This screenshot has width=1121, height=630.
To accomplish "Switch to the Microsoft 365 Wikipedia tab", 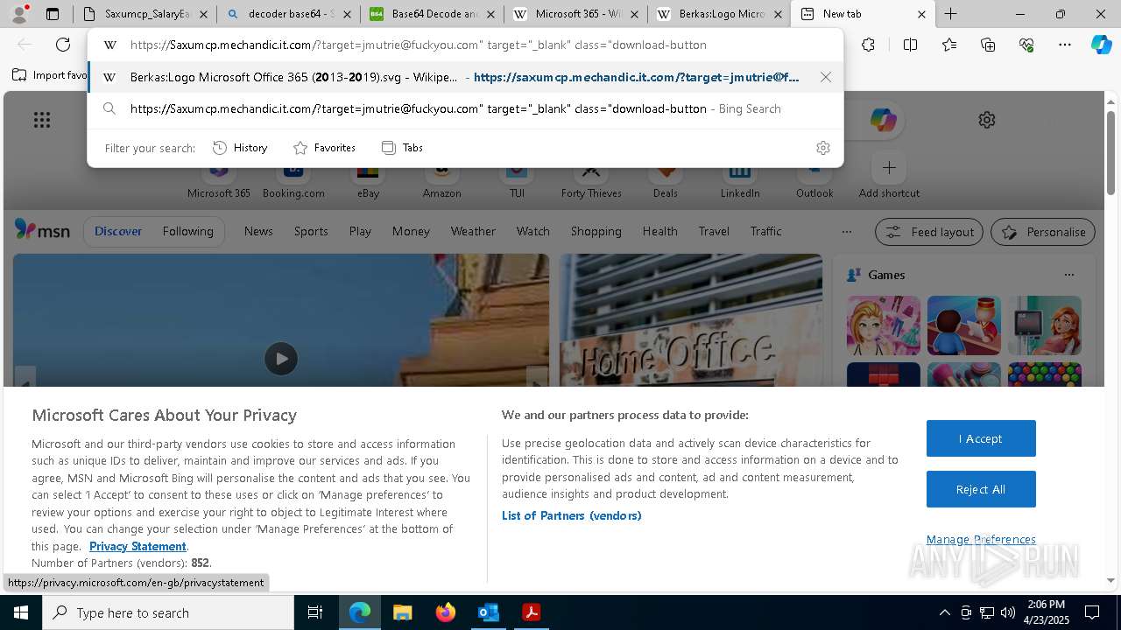I will tap(575, 14).
